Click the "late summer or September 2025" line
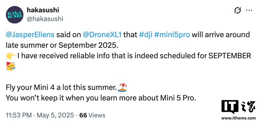This screenshot has height=123, width=260. click(62, 46)
